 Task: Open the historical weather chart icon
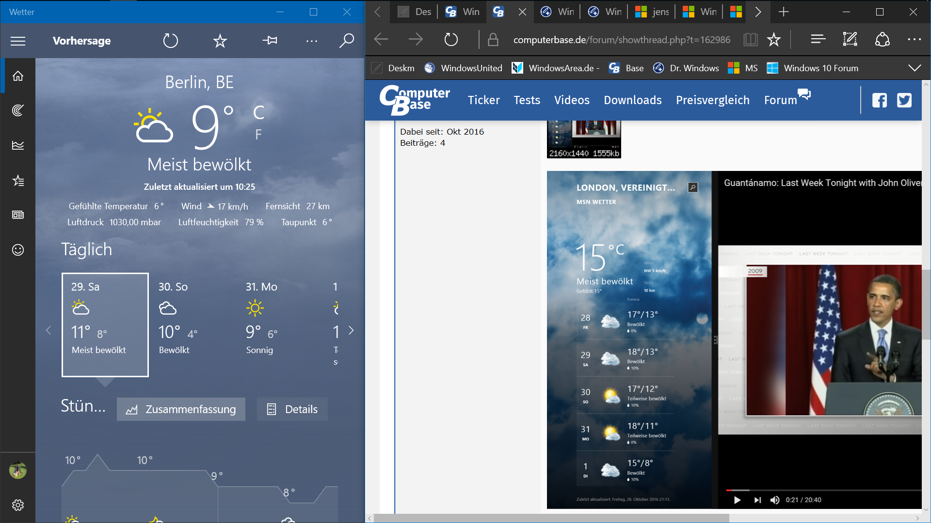(18, 145)
